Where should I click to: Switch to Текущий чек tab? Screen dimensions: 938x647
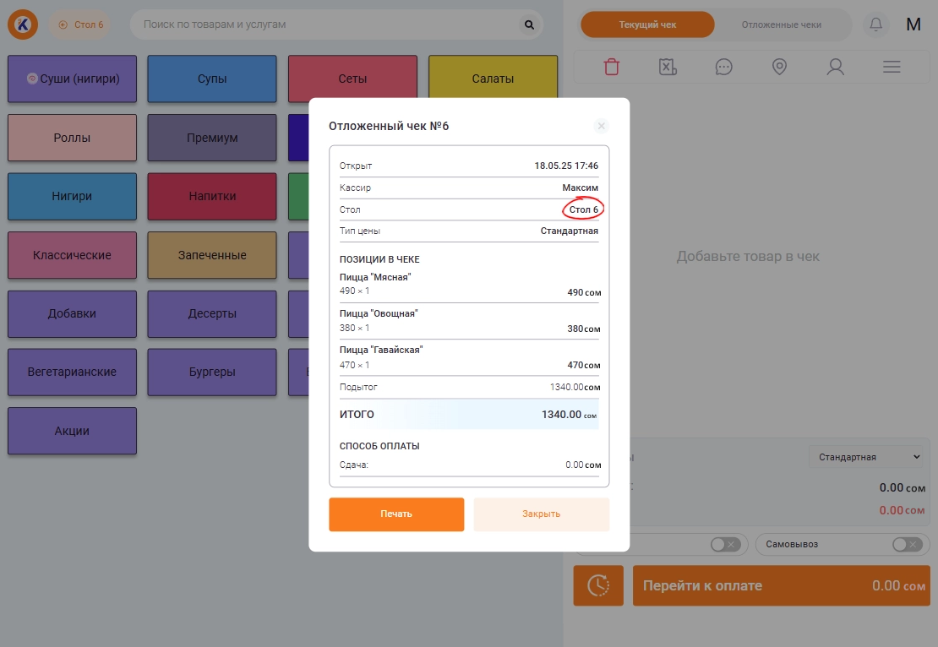click(647, 24)
